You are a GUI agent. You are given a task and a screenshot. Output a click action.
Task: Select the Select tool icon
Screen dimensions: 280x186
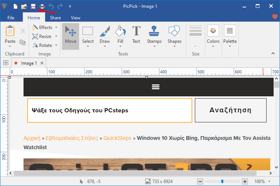pyautogui.click(x=88, y=31)
